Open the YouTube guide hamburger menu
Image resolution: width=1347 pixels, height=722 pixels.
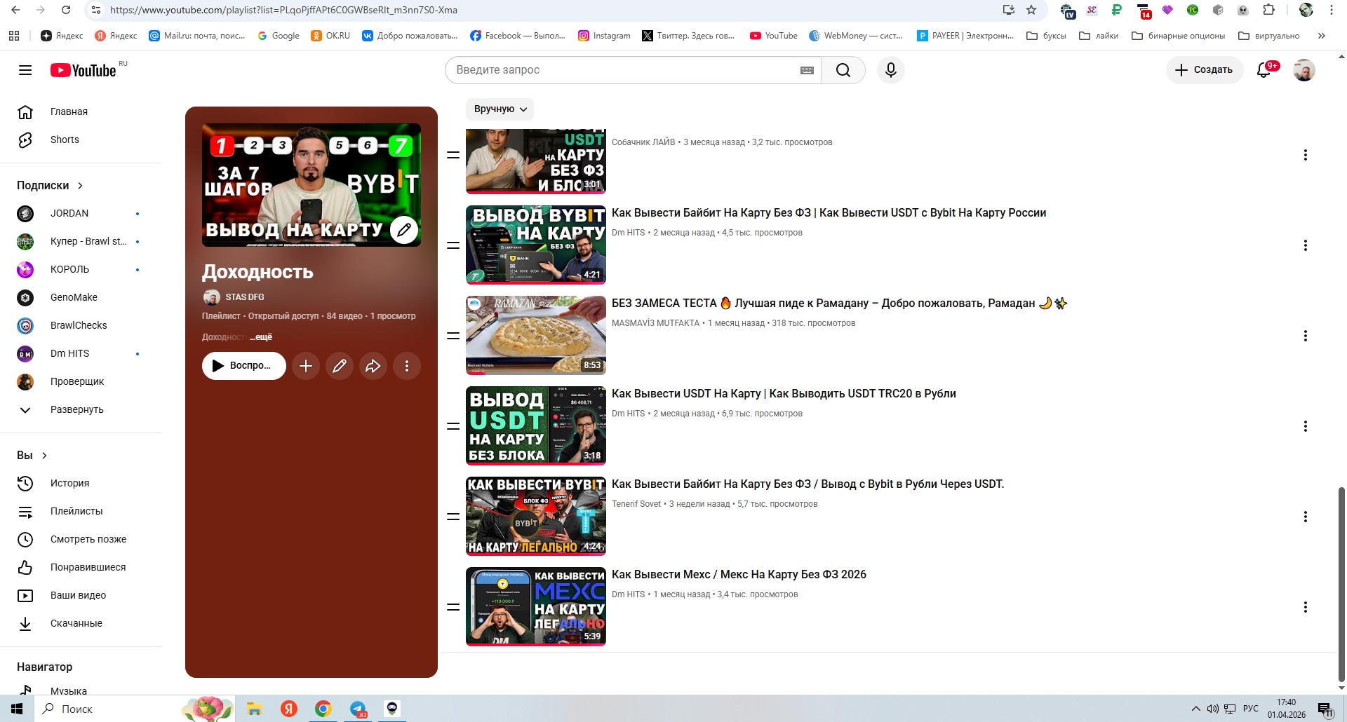(x=25, y=70)
